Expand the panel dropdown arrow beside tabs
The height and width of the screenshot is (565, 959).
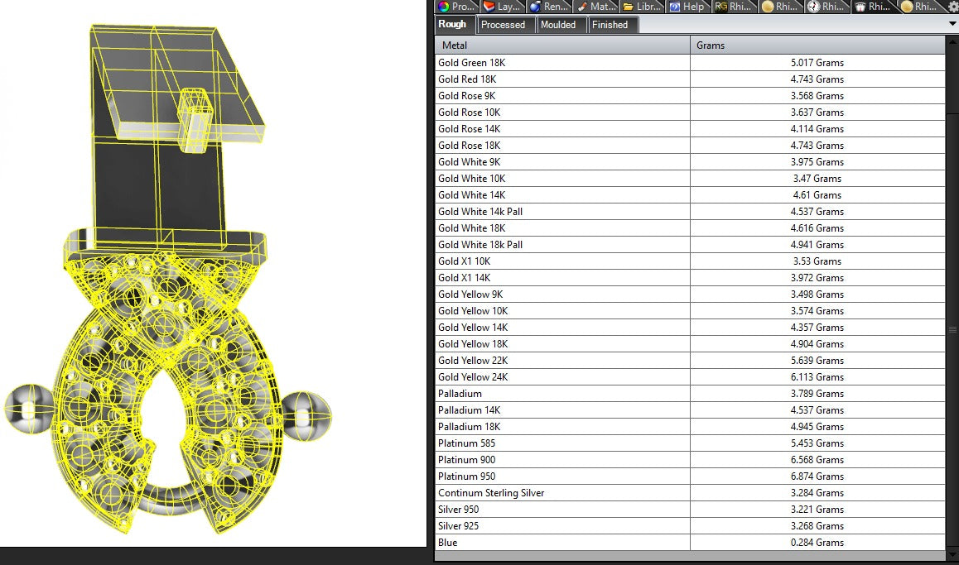click(952, 24)
